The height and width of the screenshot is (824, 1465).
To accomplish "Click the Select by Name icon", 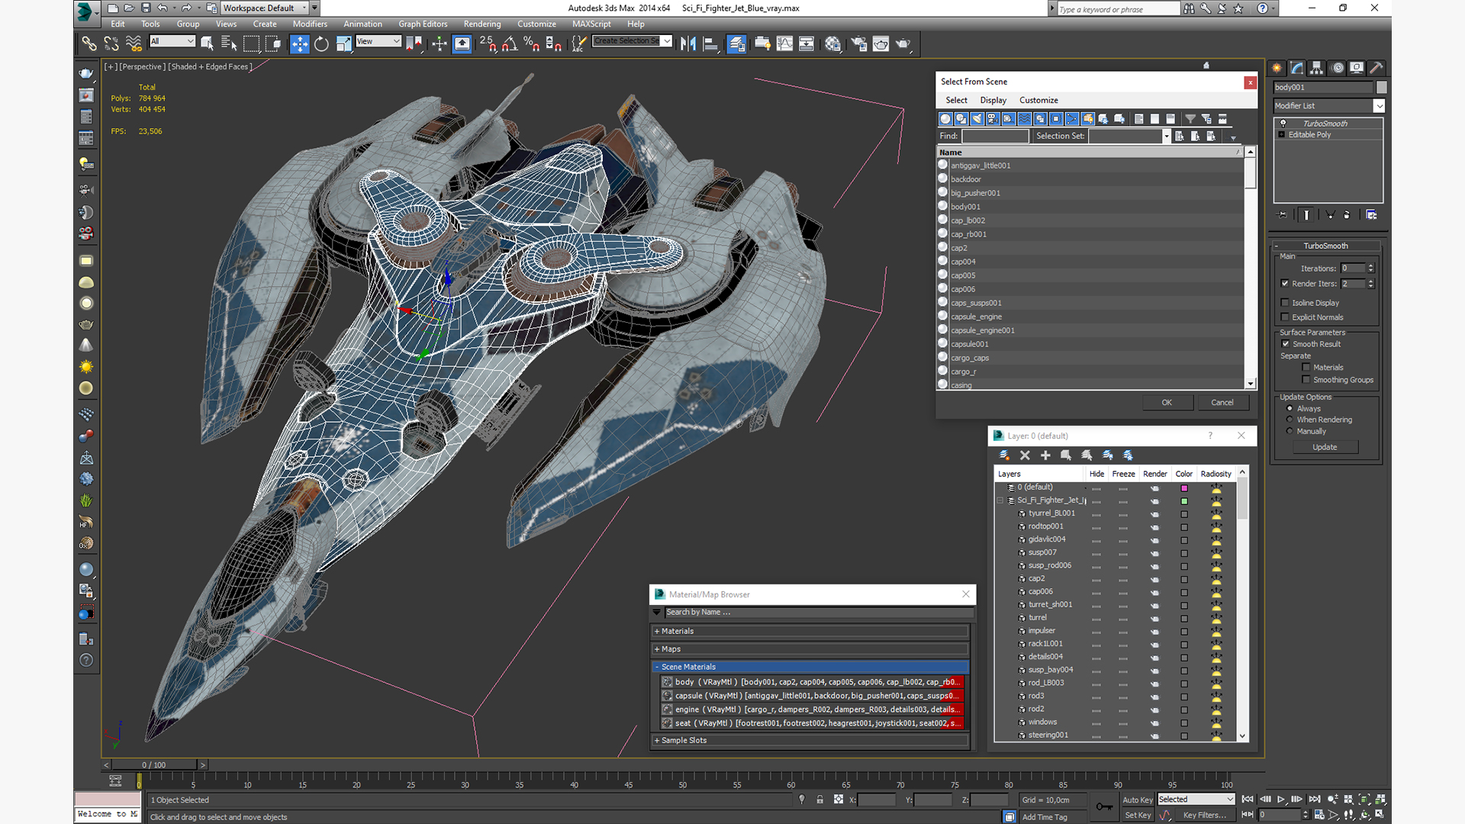I will pyautogui.click(x=228, y=44).
